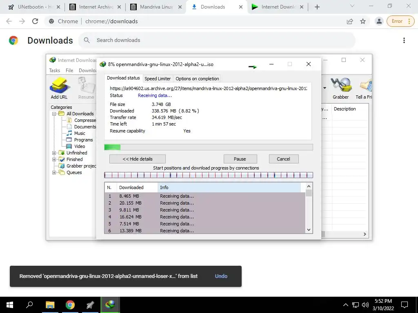Click Internet Download Manager taskbar icon
Viewport: 418px width, 313px height.
tap(110, 305)
